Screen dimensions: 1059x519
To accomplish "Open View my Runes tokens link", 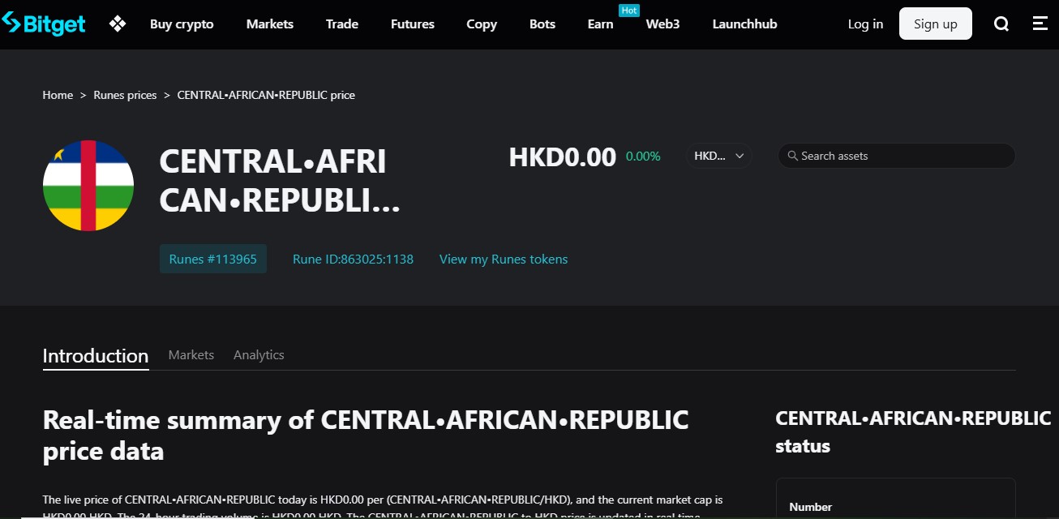I will tap(504, 259).
